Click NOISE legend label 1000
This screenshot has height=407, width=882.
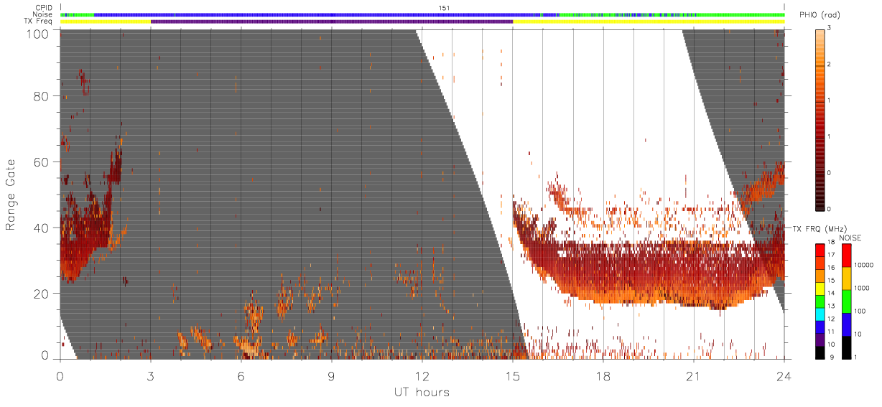(x=861, y=289)
